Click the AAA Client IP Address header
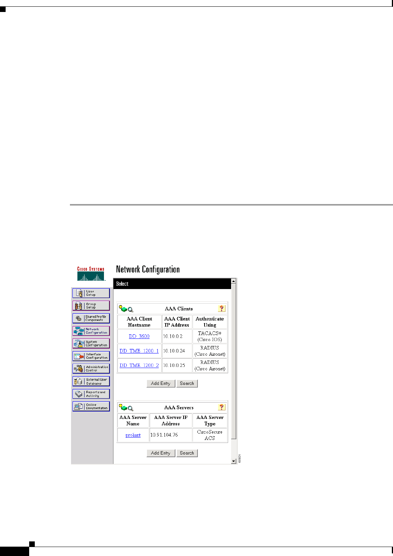 tap(177, 322)
